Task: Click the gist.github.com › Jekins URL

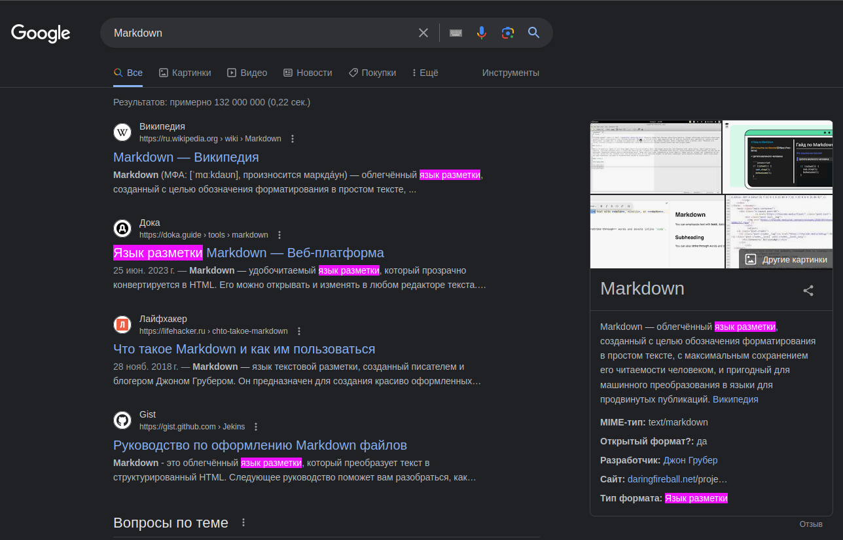Action: point(192,427)
